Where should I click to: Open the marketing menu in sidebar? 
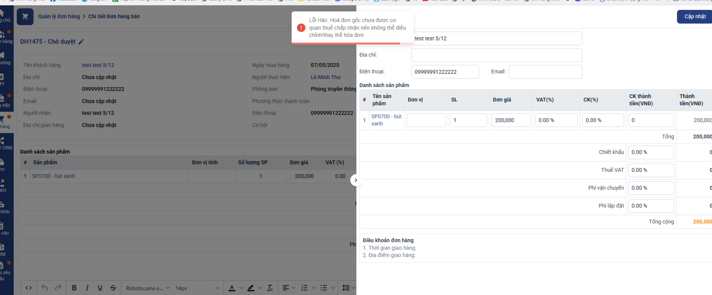[x=4, y=58]
